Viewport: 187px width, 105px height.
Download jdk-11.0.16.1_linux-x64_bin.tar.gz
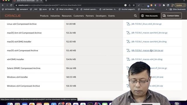146,24
